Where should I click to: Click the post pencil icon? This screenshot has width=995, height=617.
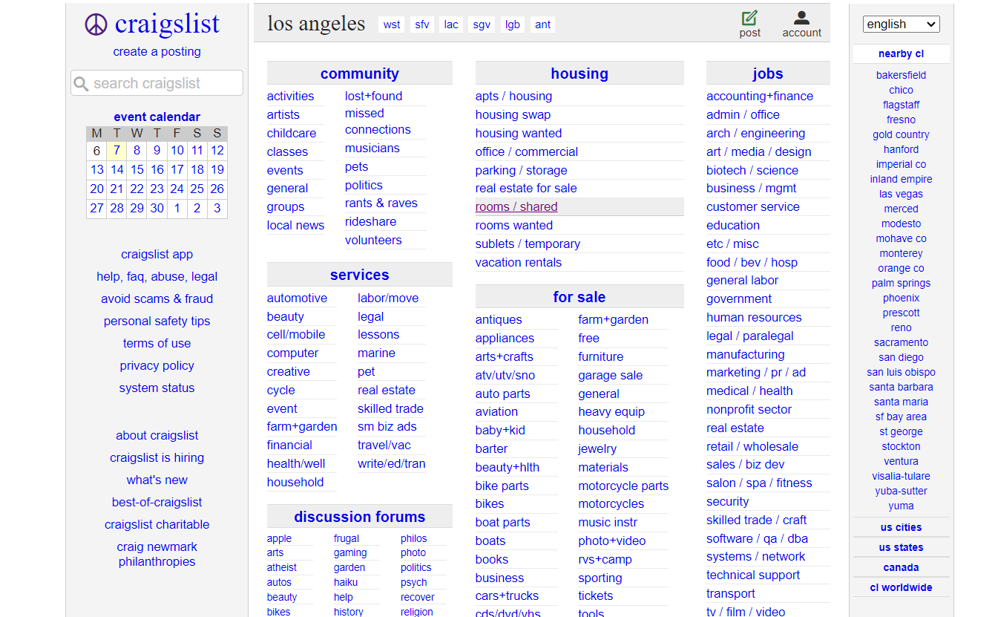point(749,18)
